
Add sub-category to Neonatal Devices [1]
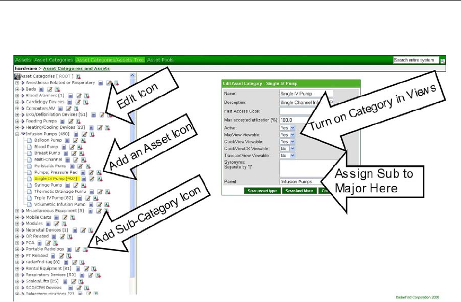91,230
